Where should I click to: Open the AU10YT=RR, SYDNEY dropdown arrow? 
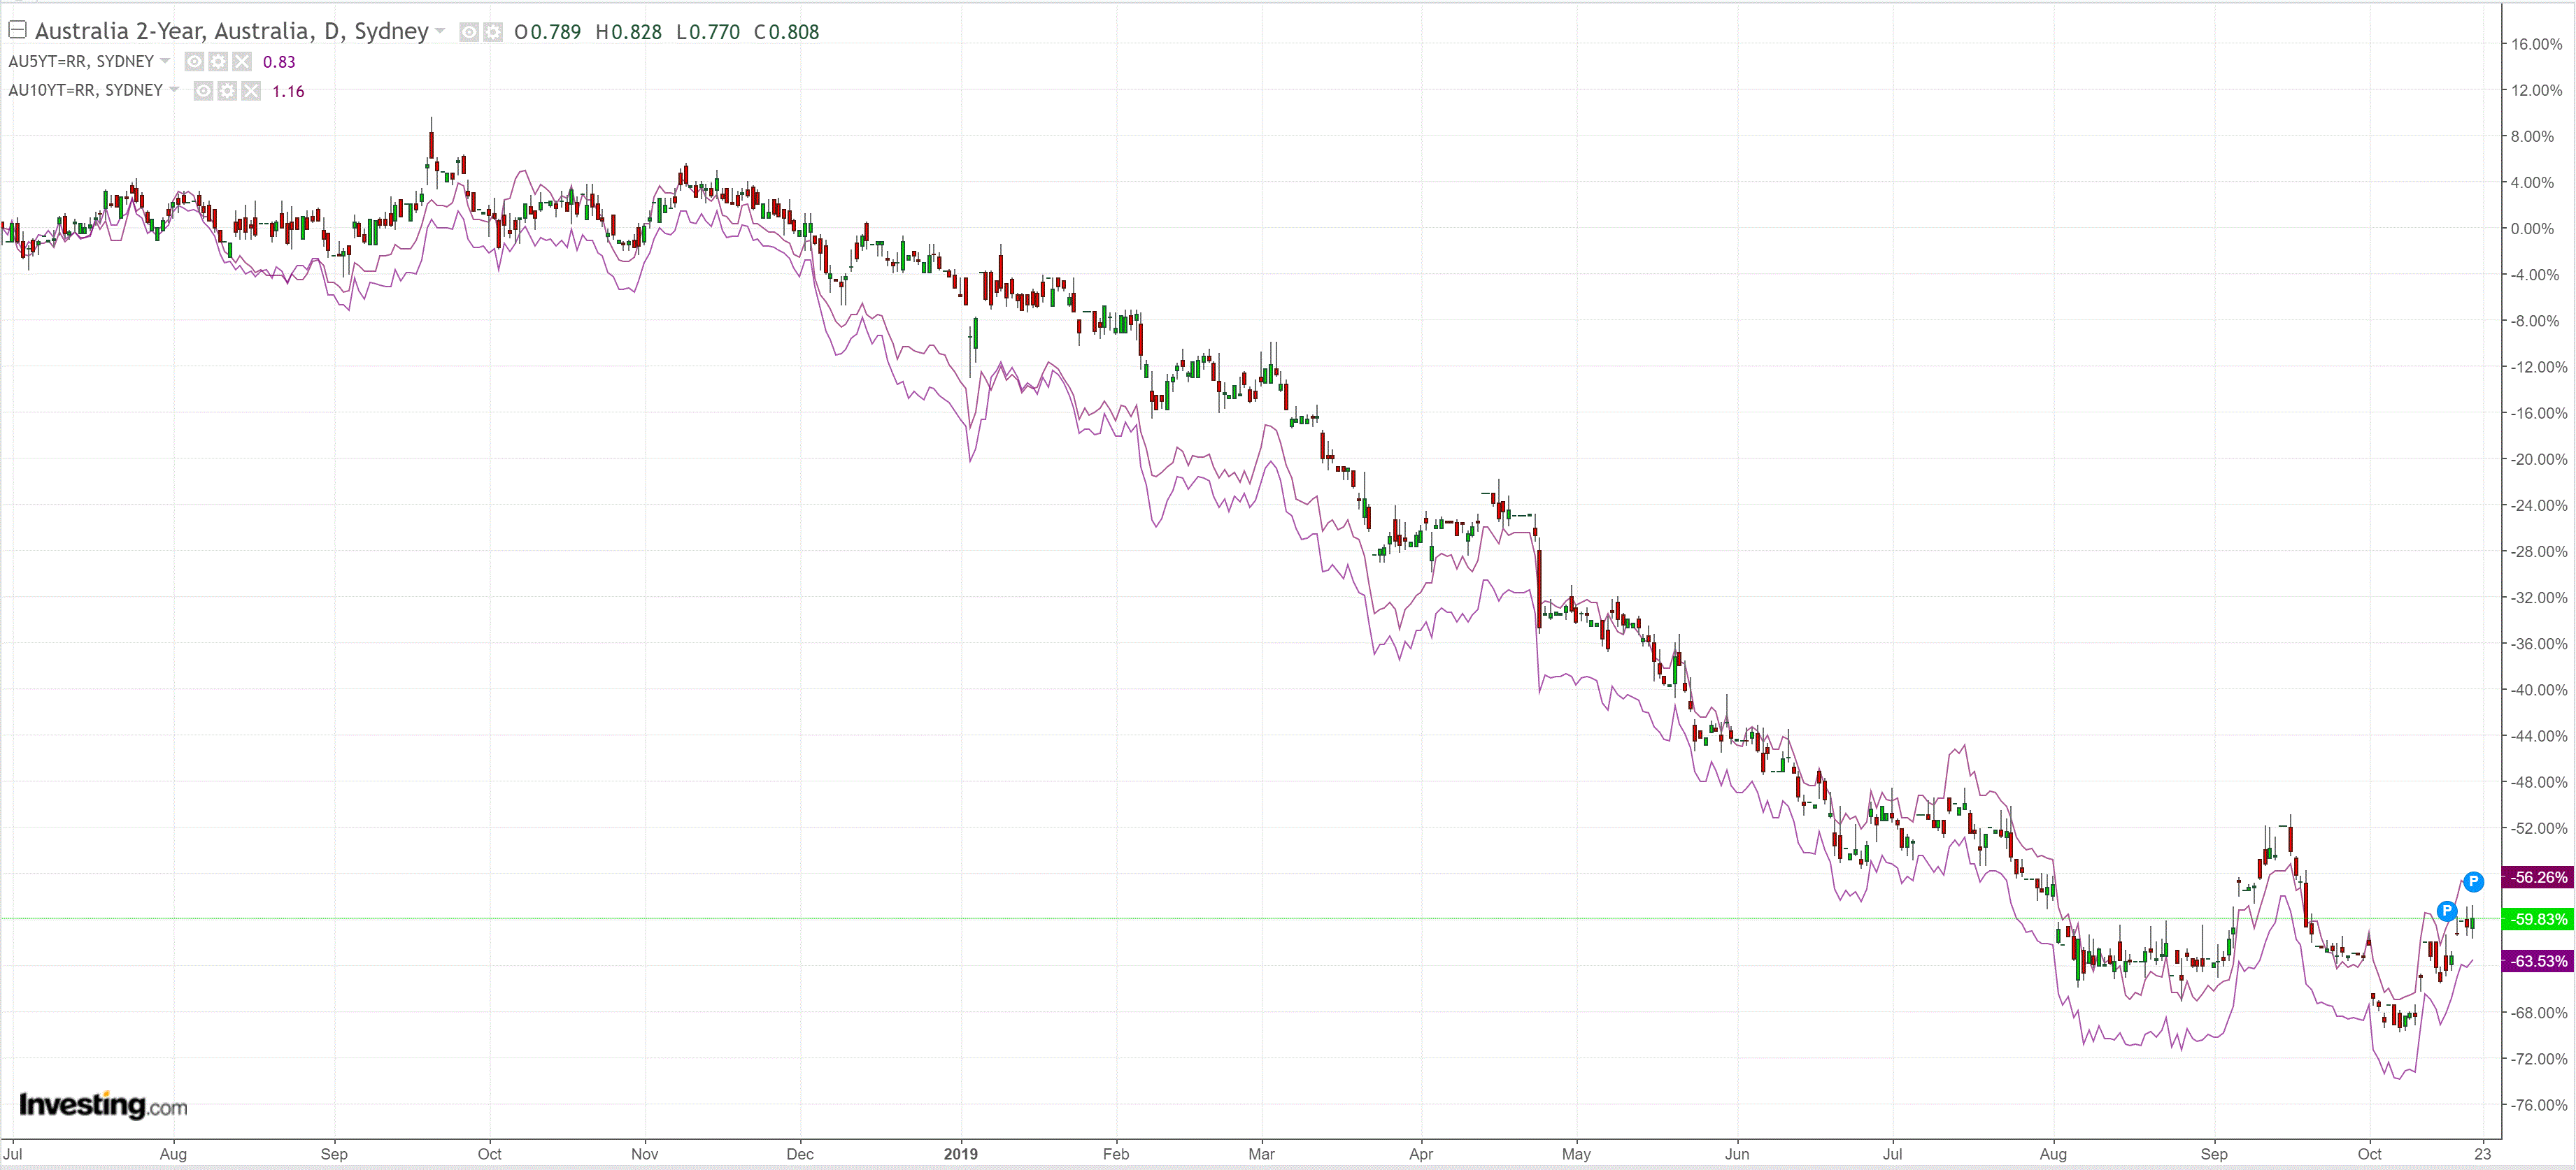tap(174, 90)
